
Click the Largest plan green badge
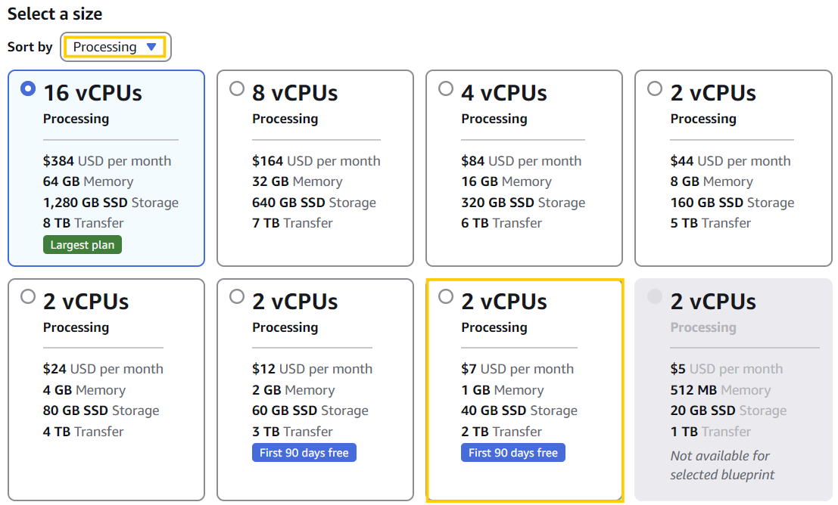pyautogui.click(x=83, y=245)
